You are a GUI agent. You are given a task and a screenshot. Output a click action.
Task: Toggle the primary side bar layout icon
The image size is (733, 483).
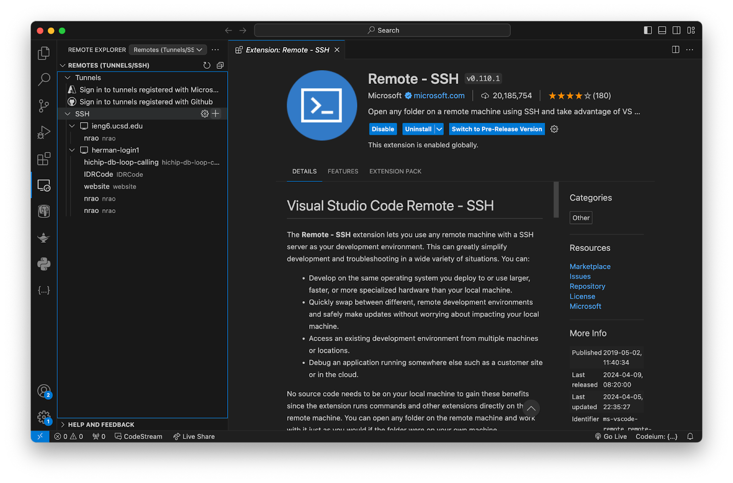coord(648,30)
